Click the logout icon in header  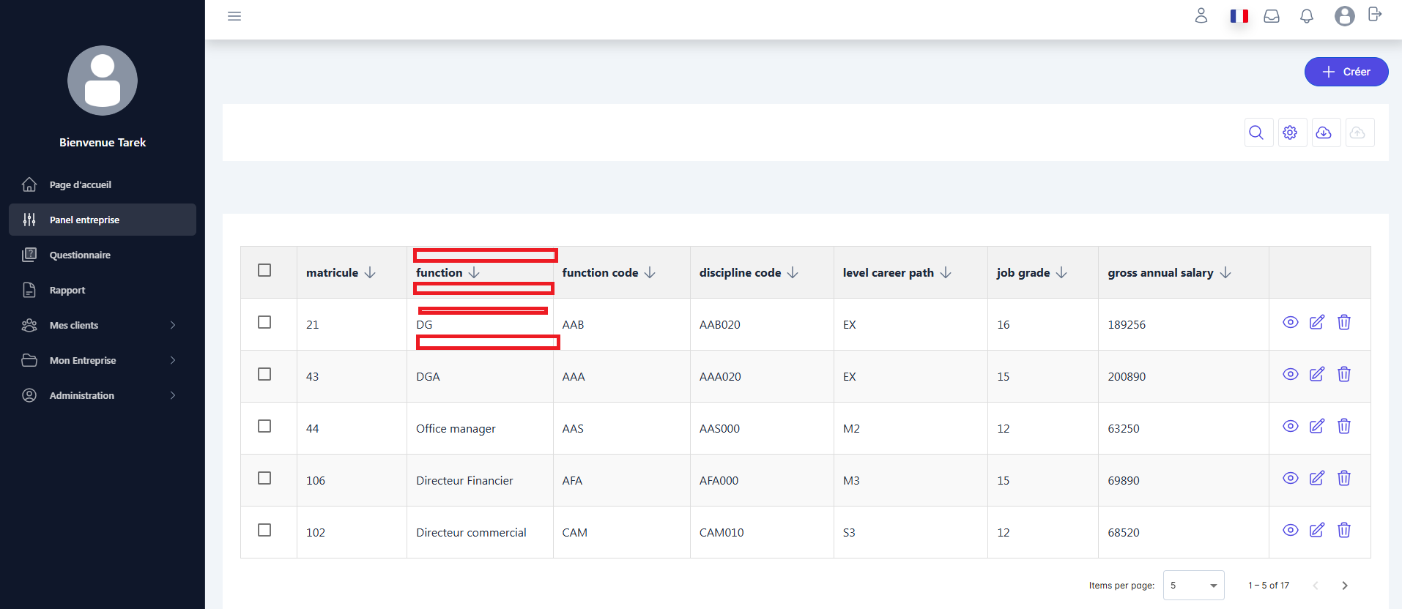(x=1375, y=15)
